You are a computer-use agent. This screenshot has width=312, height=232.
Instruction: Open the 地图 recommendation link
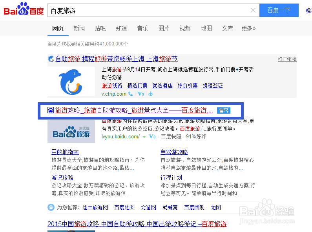(x=216, y=208)
